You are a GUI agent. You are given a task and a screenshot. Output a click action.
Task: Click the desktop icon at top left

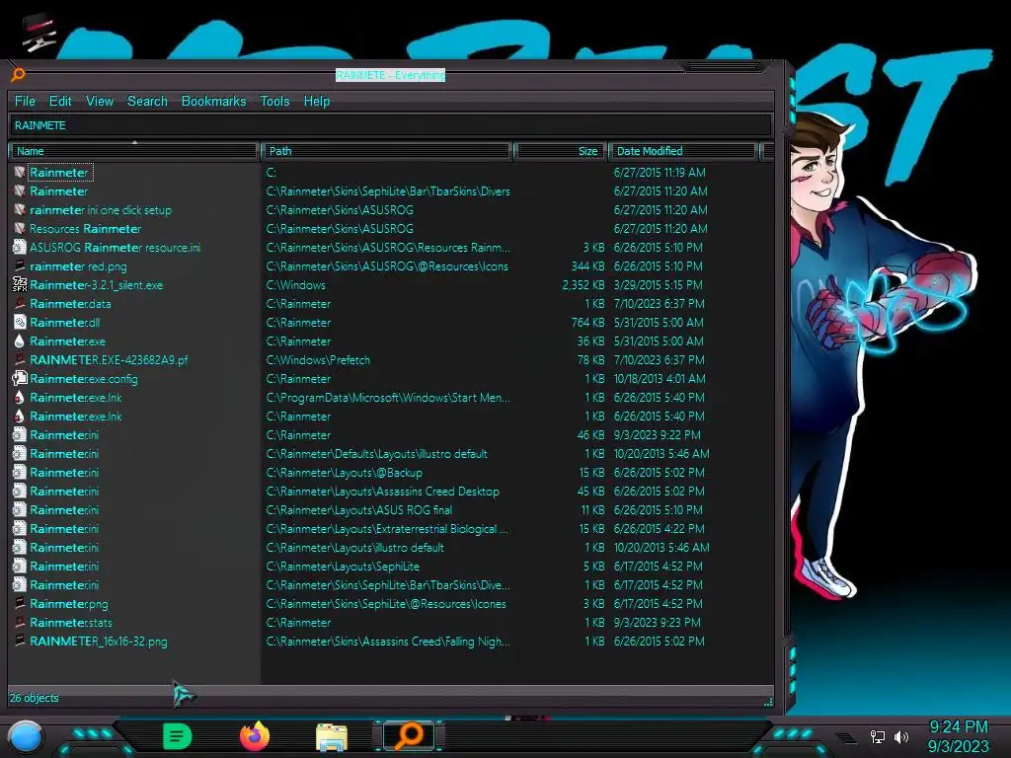point(39,33)
